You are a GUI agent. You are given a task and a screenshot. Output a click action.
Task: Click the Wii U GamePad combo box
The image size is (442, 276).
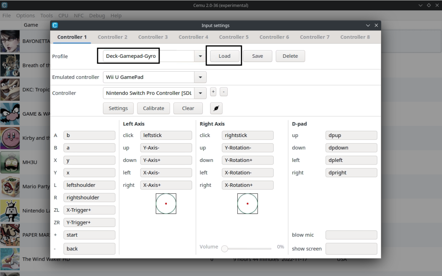pos(155,77)
